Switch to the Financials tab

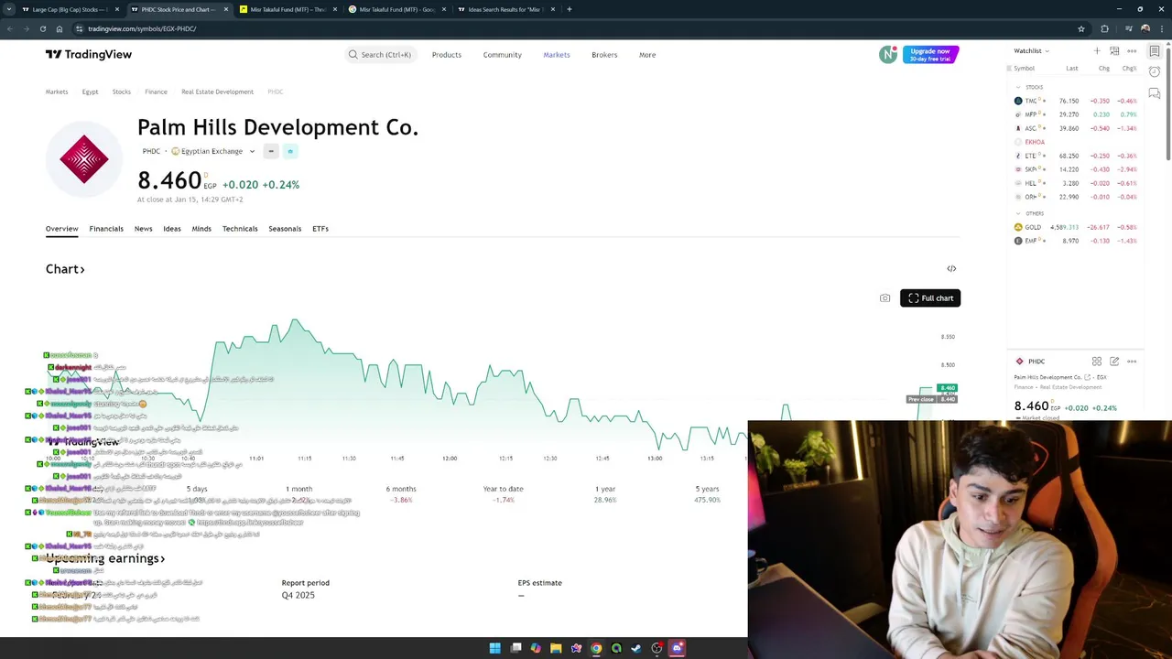pos(106,229)
